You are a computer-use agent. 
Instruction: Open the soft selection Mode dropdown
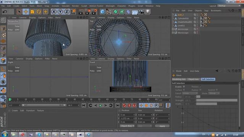(x=214, y=93)
